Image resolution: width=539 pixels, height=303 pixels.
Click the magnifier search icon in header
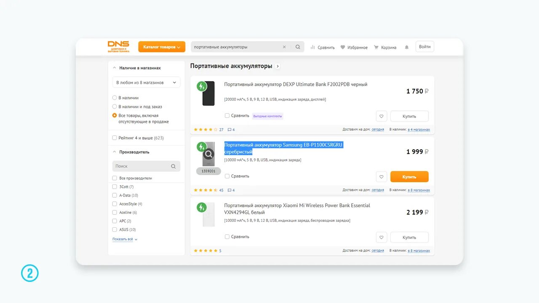[x=298, y=47]
